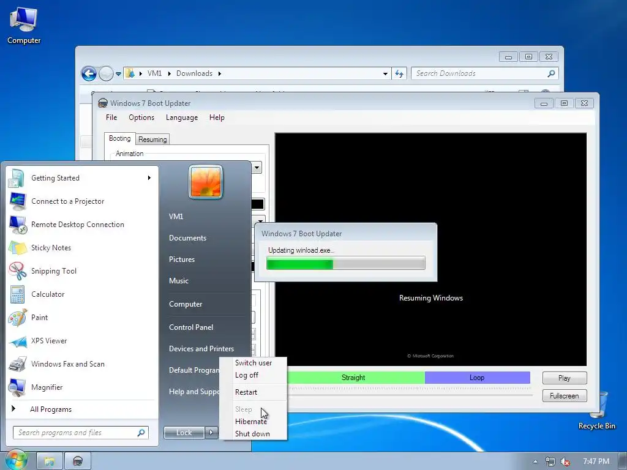Launch Sticky Notes from Start menu
627x470 pixels.
(x=82, y=248)
